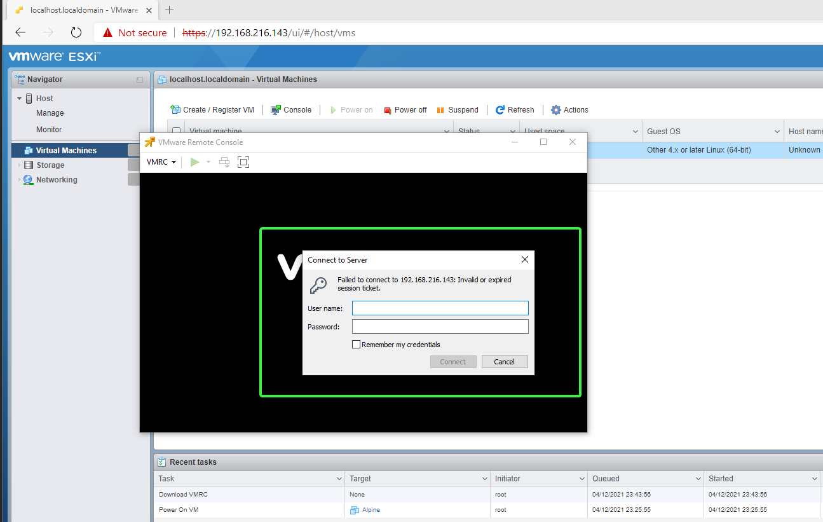Refresh the virtual machines list
This screenshot has height=522, width=823.
click(515, 110)
